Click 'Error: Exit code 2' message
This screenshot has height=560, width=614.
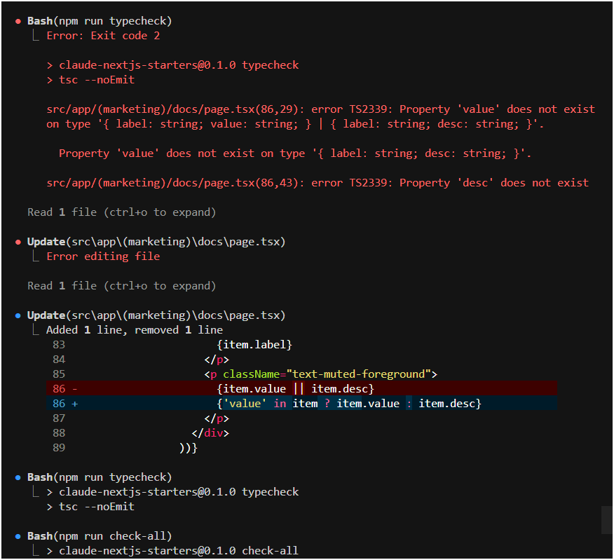click(103, 36)
